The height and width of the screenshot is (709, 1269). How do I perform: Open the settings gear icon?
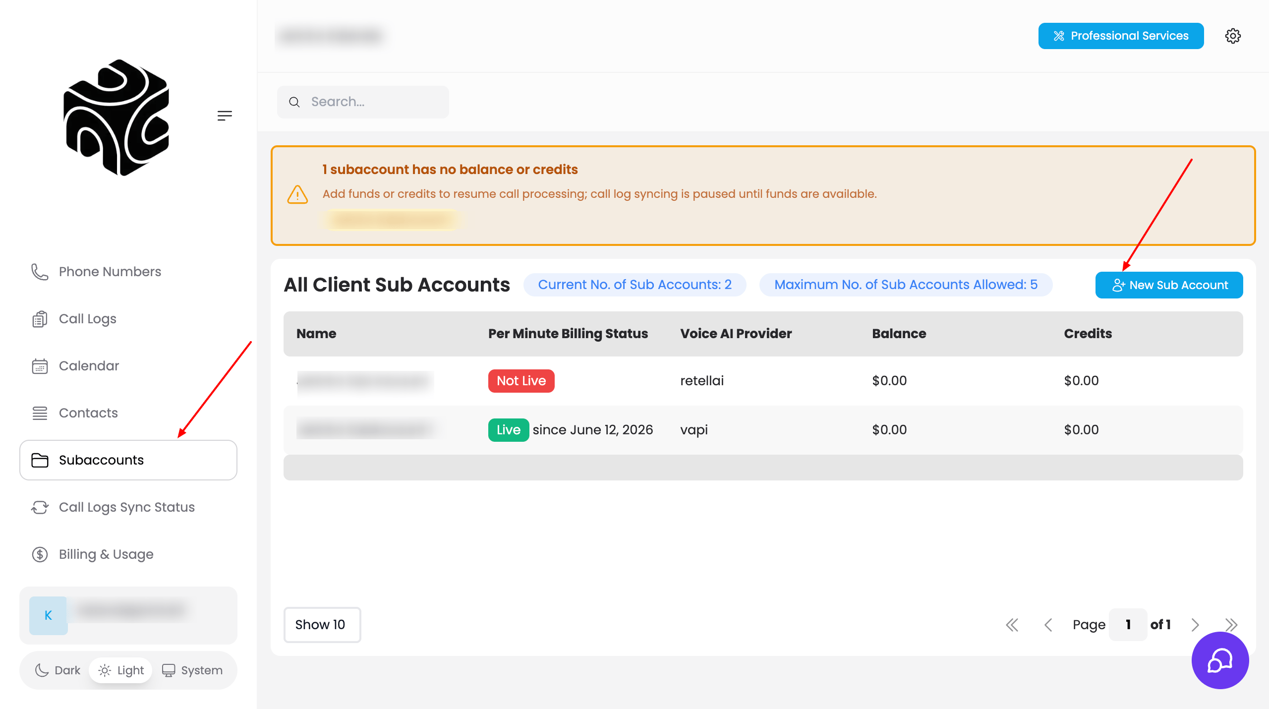click(x=1233, y=36)
